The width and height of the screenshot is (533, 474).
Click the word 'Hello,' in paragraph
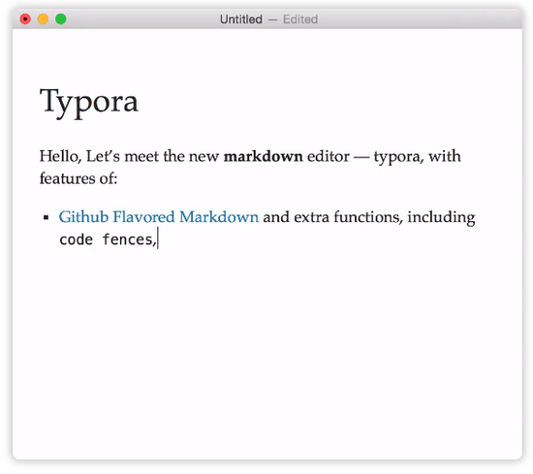[x=60, y=156]
